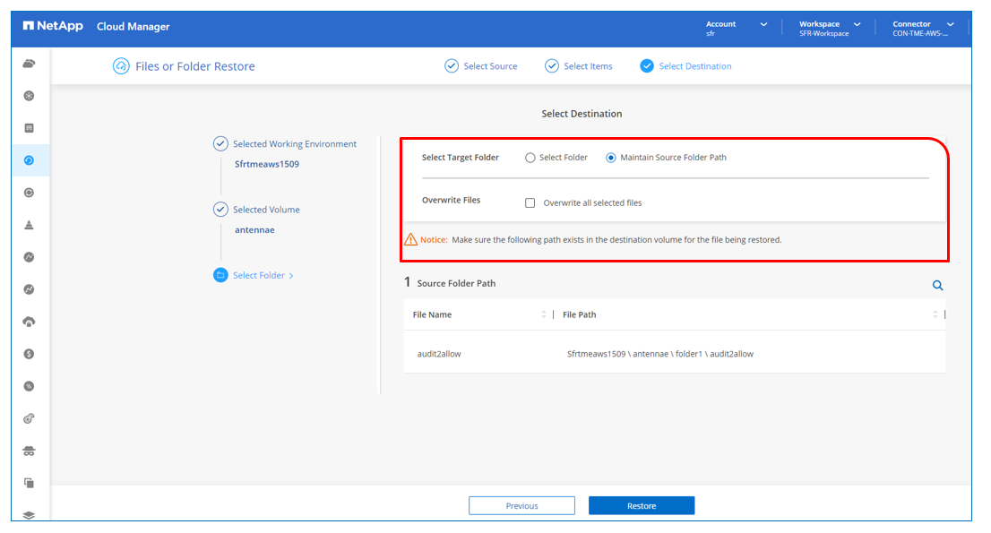Enable Overwrite all selected files checkbox
This screenshot has width=991, height=533.
click(530, 203)
